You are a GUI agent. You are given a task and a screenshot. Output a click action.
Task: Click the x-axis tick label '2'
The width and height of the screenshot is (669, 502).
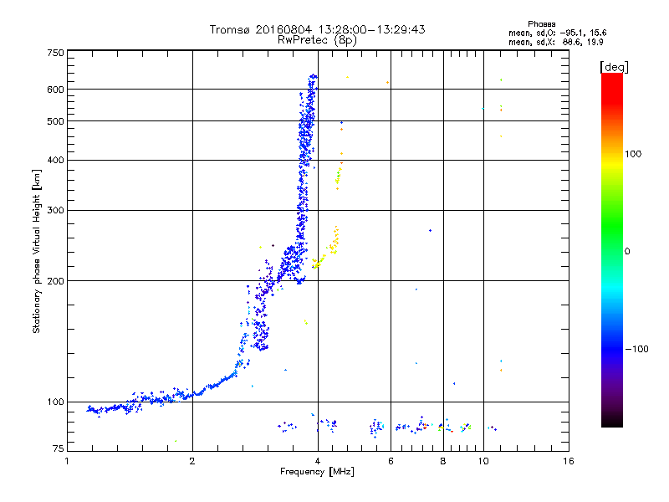coord(192,461)
